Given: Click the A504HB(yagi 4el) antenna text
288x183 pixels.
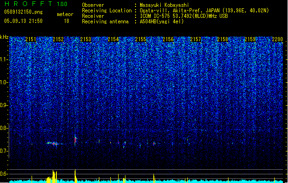Looking at the screenshot, I should (x=162, y=22).
